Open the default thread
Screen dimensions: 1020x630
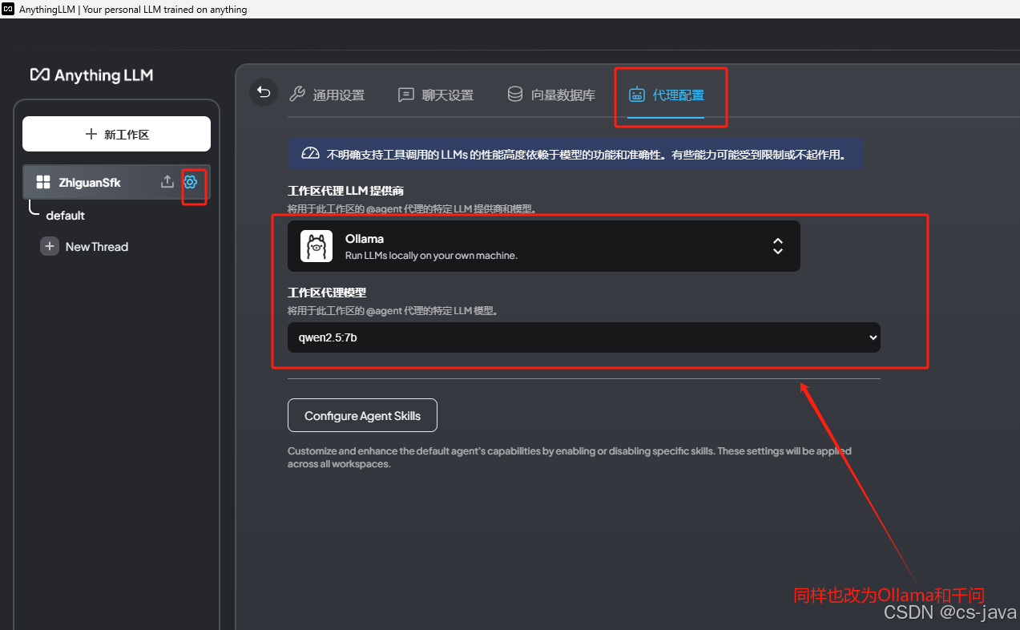[x=65, y=216]
